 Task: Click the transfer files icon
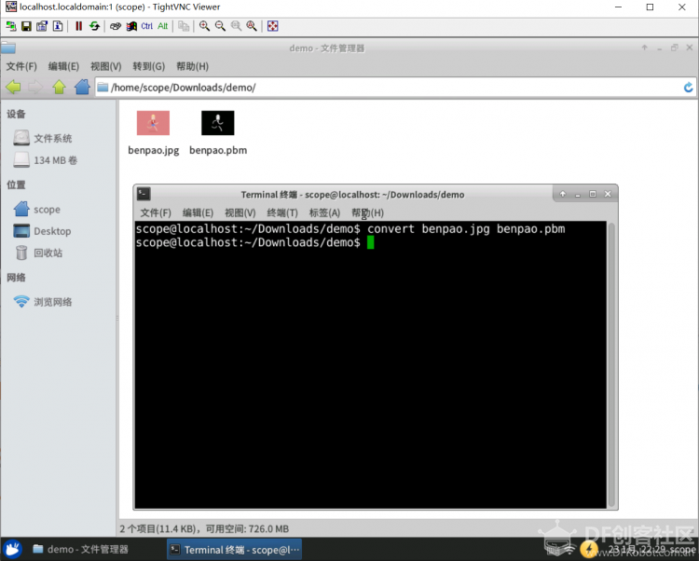click(x=184, y=26)
